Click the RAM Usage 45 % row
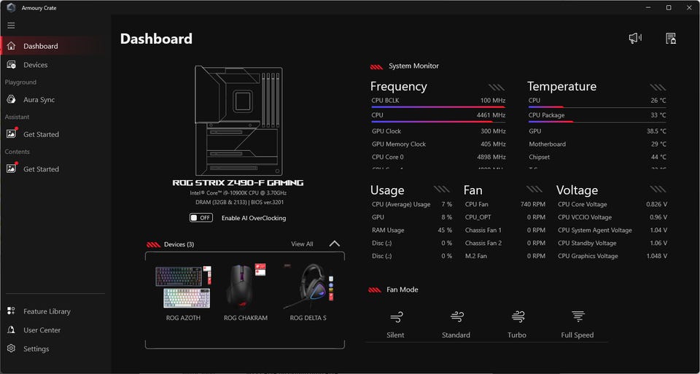 411,230
